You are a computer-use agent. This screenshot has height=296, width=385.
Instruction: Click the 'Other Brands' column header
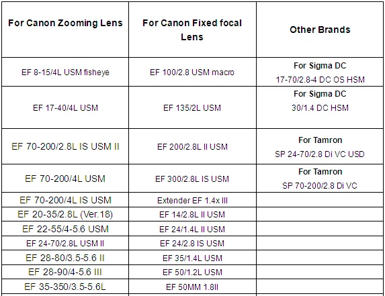(320, 30)
